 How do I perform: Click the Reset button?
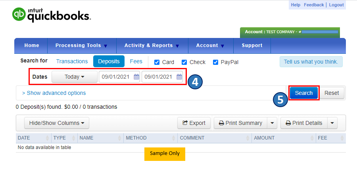click(x=332, y=93)
